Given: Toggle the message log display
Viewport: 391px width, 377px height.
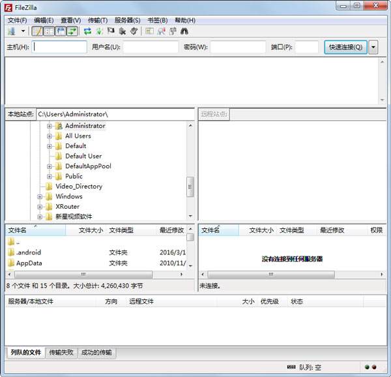Looking at the screenshot, I should pos(37,31).
